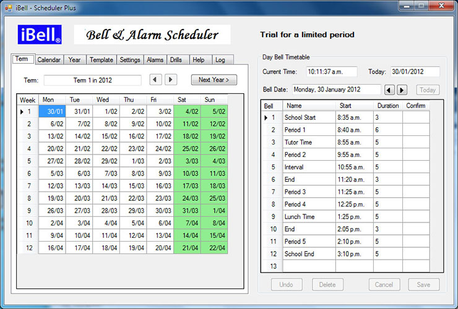Go to next term arrow button
458x309 pixels.
tap(171, 80)
